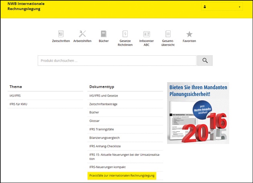
Task: Open the Infocenter ABC icon
Action: click(x=147, y=34)
